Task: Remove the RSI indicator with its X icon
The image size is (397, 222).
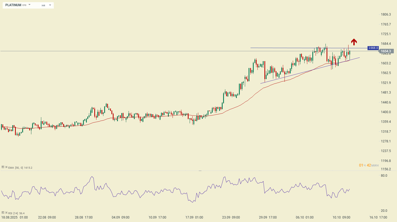Action: click(x=6, y=213)
